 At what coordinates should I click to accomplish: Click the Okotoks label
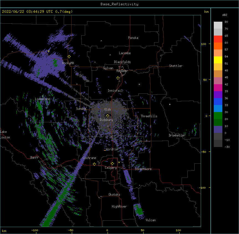pyautogui.click(x=114, y=195)
